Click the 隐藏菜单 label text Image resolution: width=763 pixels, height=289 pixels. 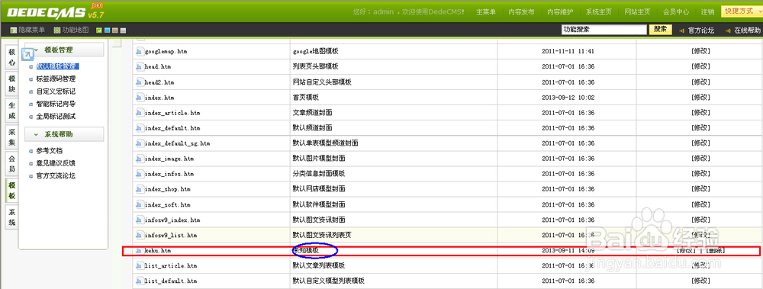[32, 31]
